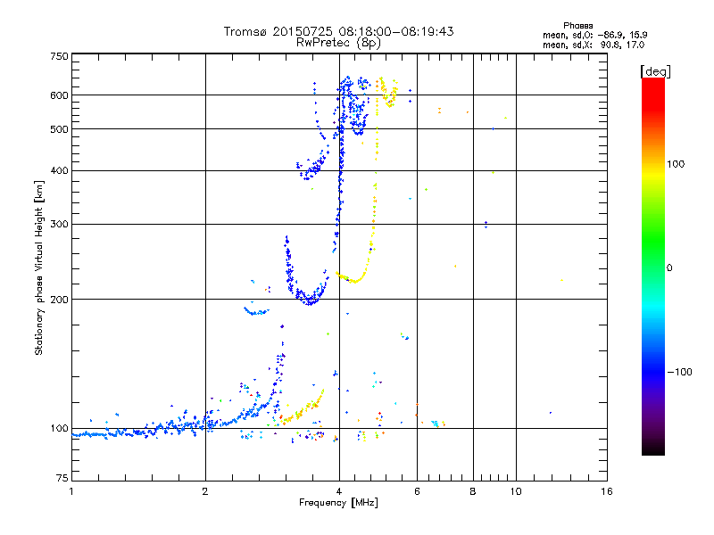
Task: Click the black bottom of the colorbar
Action: coord(653,449)
